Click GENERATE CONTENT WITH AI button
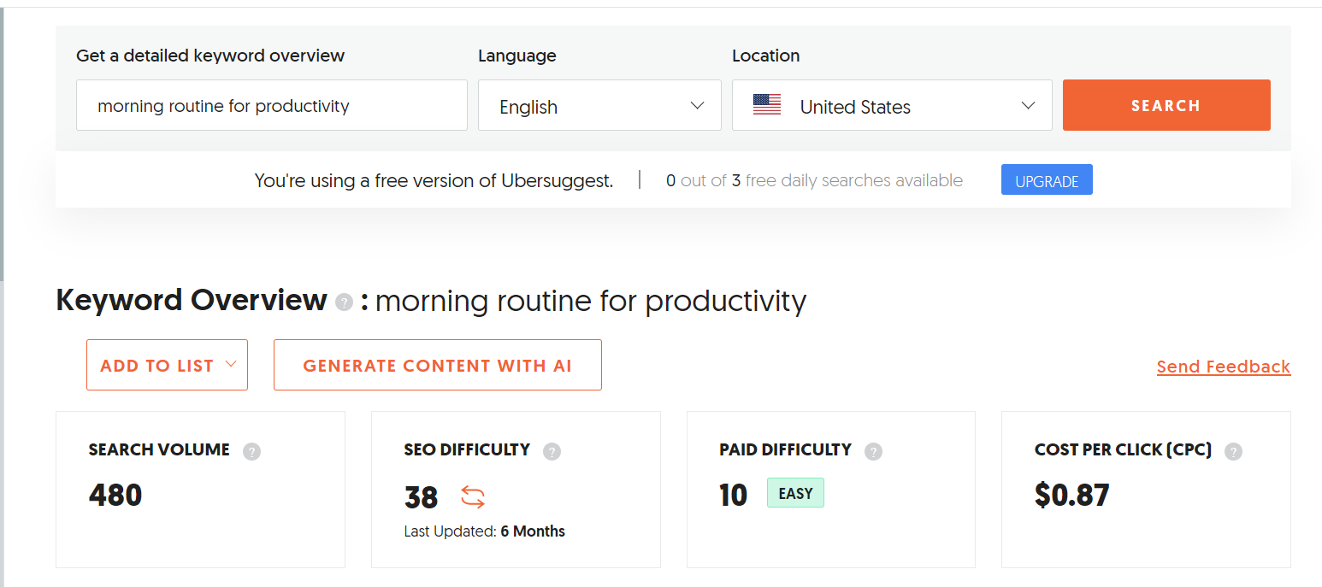This screenshot has width=1322, height=587. [x=437, y=366]
